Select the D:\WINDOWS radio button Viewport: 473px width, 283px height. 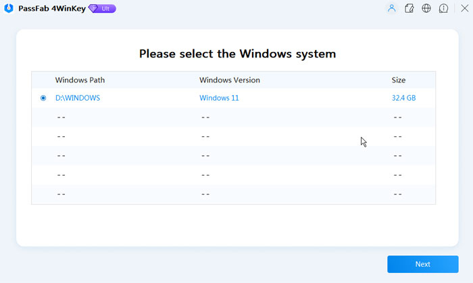point(43,98)
